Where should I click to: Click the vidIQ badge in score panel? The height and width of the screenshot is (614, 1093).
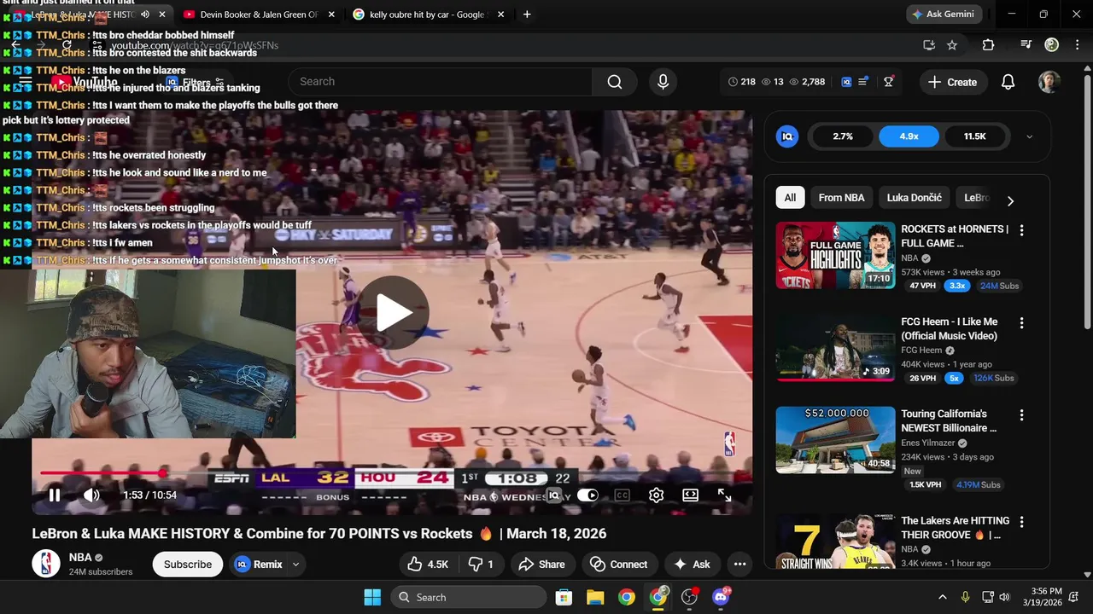pyautogui.click(x=787, y=136)
